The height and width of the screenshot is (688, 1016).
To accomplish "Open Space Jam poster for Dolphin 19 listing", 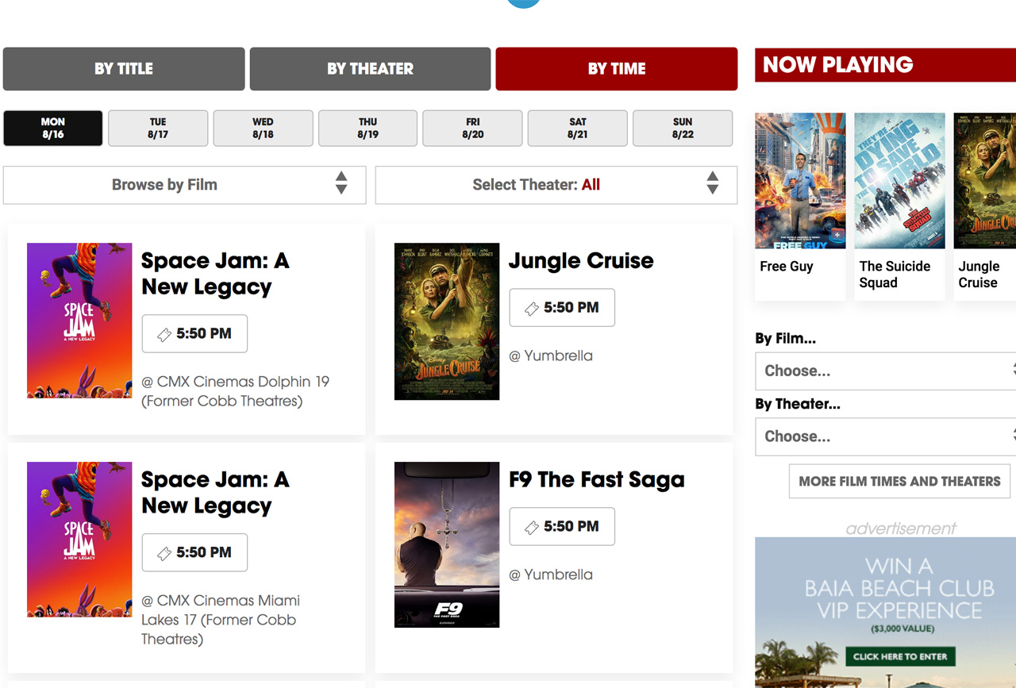I will 79,321.
